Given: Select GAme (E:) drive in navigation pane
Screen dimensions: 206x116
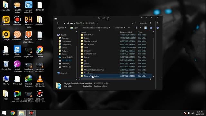Looking at the screenshot, I should coord(64,63).
